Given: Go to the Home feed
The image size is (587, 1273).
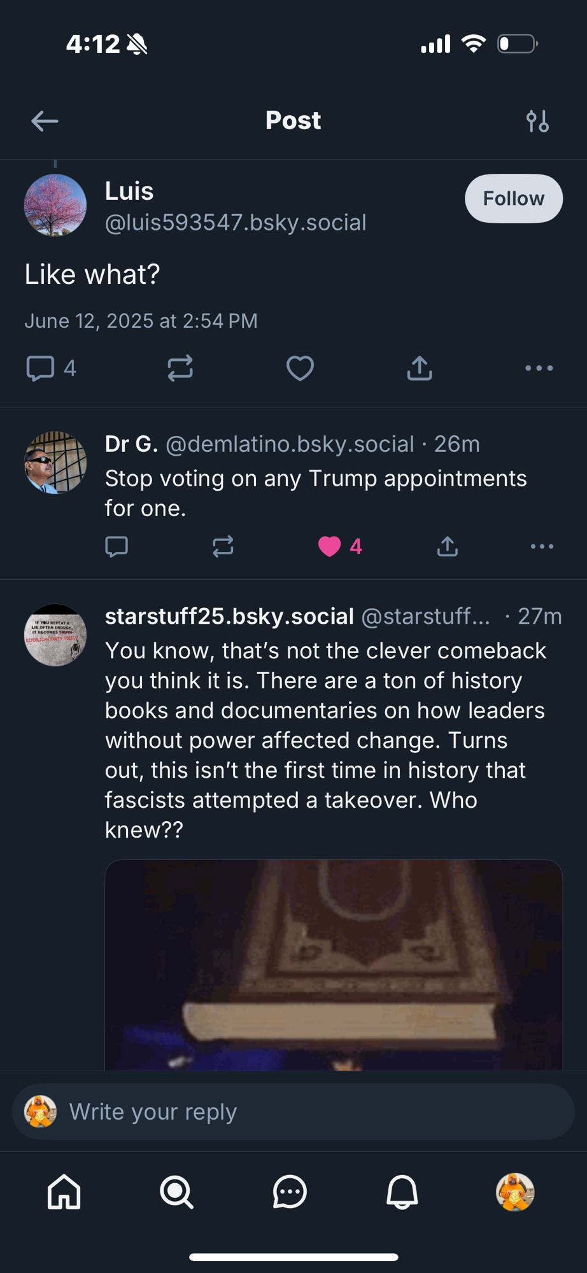Looking at the screenshot, I should [64, 1192].
